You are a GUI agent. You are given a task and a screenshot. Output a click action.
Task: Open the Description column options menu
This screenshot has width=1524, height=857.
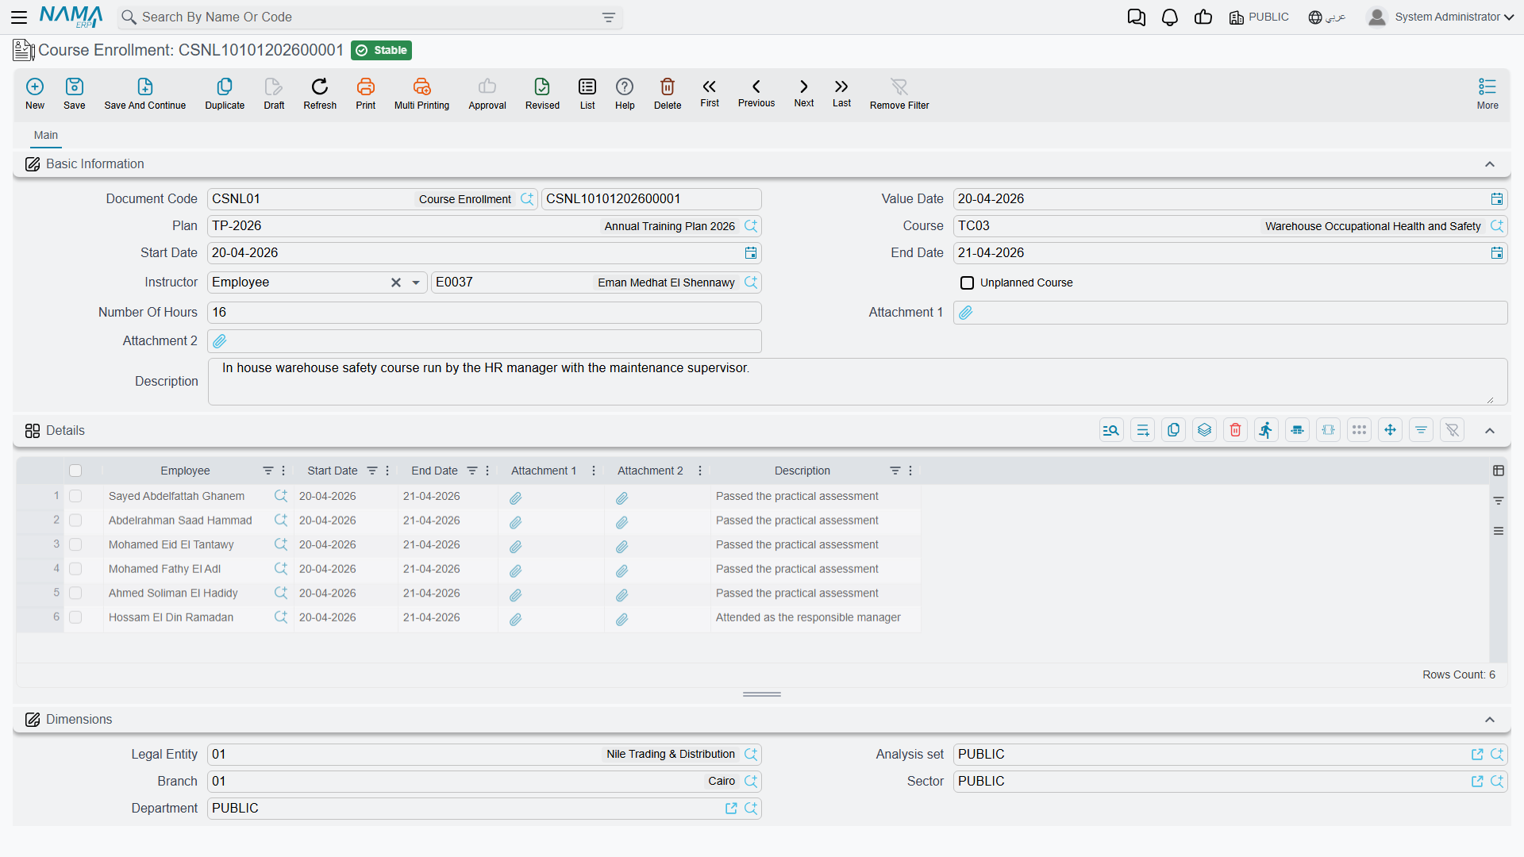click(910, 471)
